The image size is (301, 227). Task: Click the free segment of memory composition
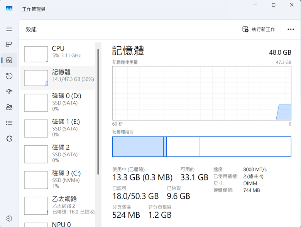pos(245,147)
